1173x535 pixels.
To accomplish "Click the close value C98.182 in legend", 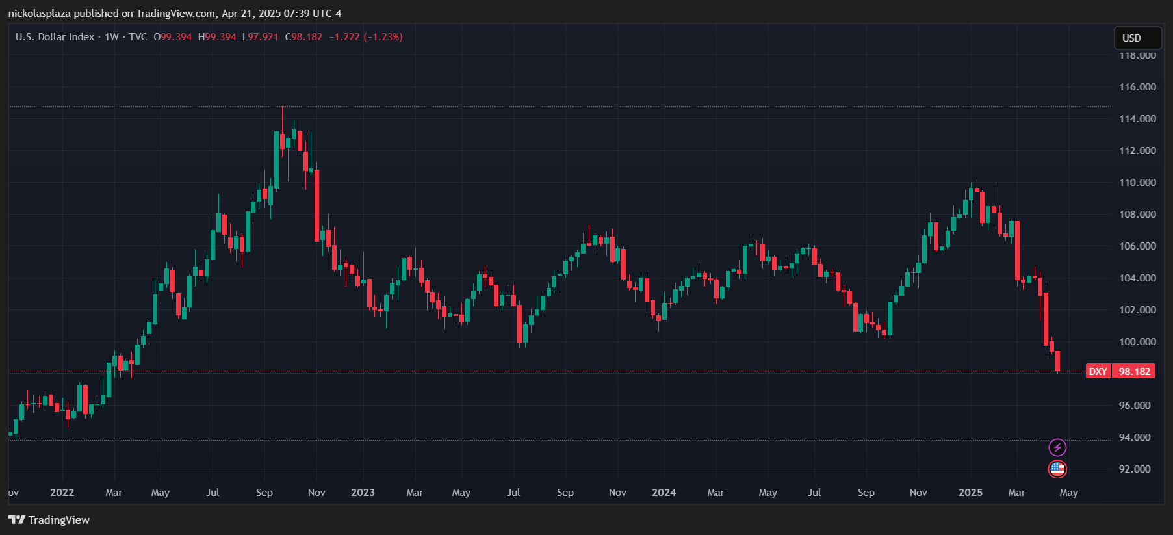I will click(x=303, y=37).
